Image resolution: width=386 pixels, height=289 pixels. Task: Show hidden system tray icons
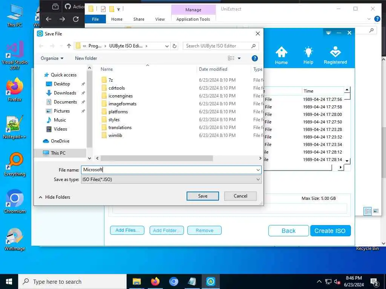click(x=319, y=281)
